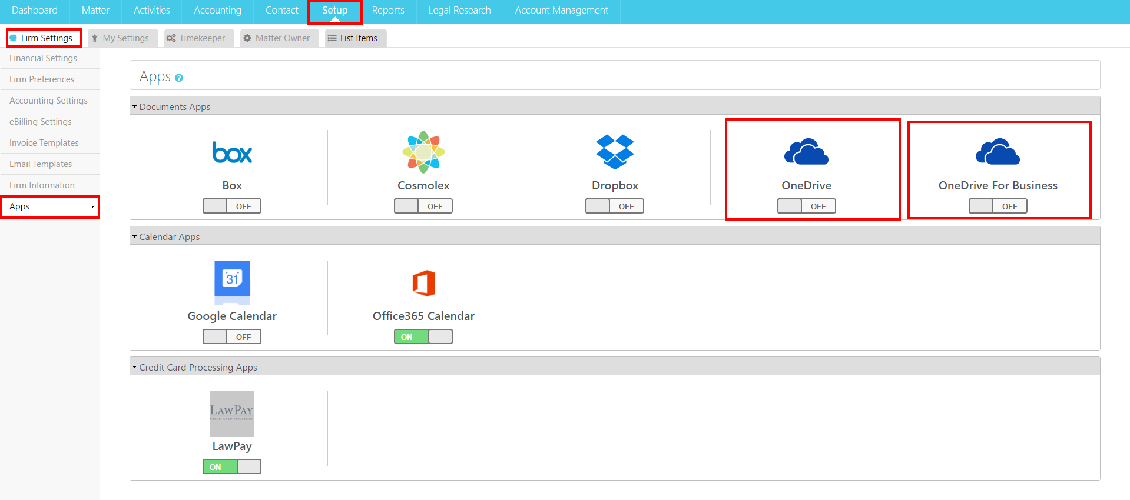The height and width of the screenshot is (500, 1130).
Task: Click the Apps help question mark icon
Action: 179,78
